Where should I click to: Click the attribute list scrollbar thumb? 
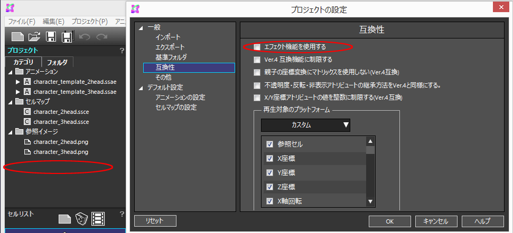(370, 150)
